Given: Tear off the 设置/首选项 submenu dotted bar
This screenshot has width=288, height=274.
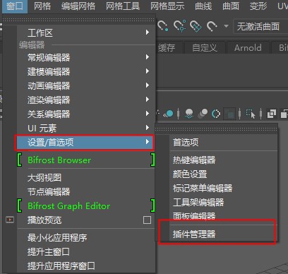Looking at the screenshot, I should (217, 129).
